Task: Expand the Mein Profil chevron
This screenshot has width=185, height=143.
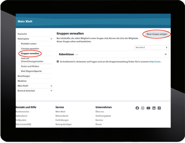Action: 51,86
